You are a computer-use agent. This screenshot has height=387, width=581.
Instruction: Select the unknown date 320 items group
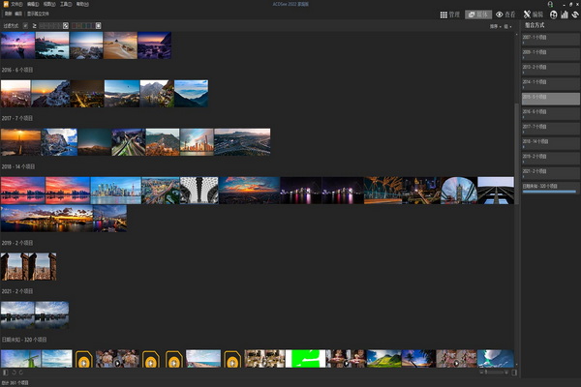[551, 188]
